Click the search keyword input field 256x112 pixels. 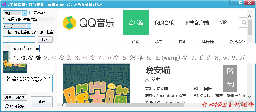[19, 39]
